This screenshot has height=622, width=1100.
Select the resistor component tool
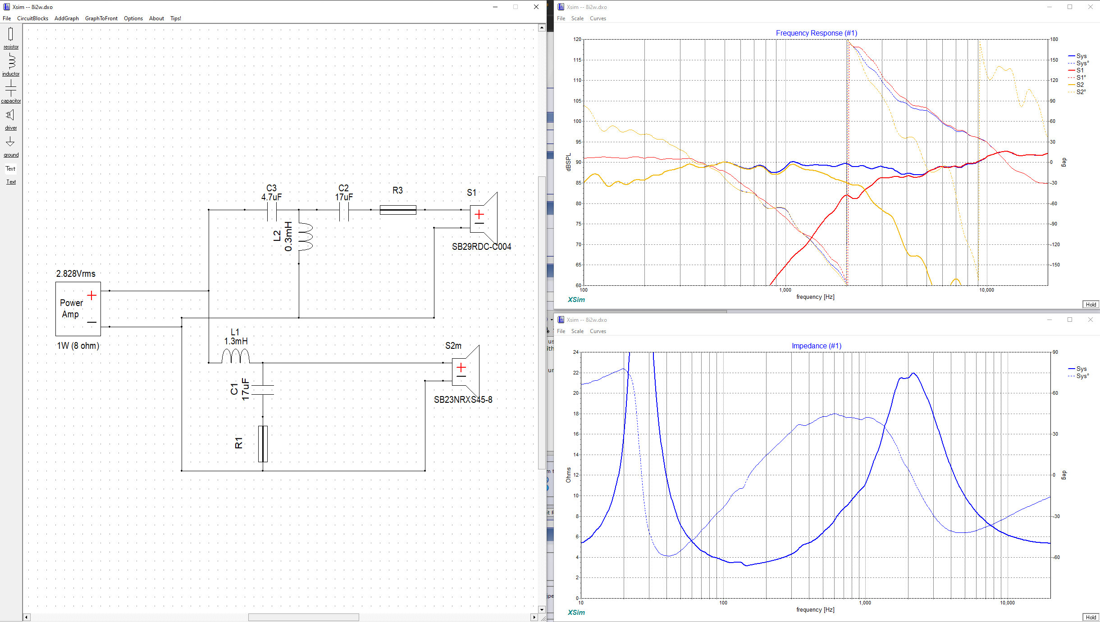[x=11, y=38]
